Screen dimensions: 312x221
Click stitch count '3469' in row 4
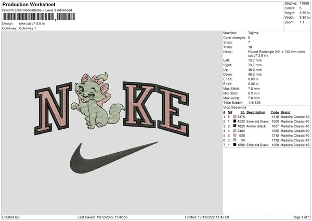241,131
